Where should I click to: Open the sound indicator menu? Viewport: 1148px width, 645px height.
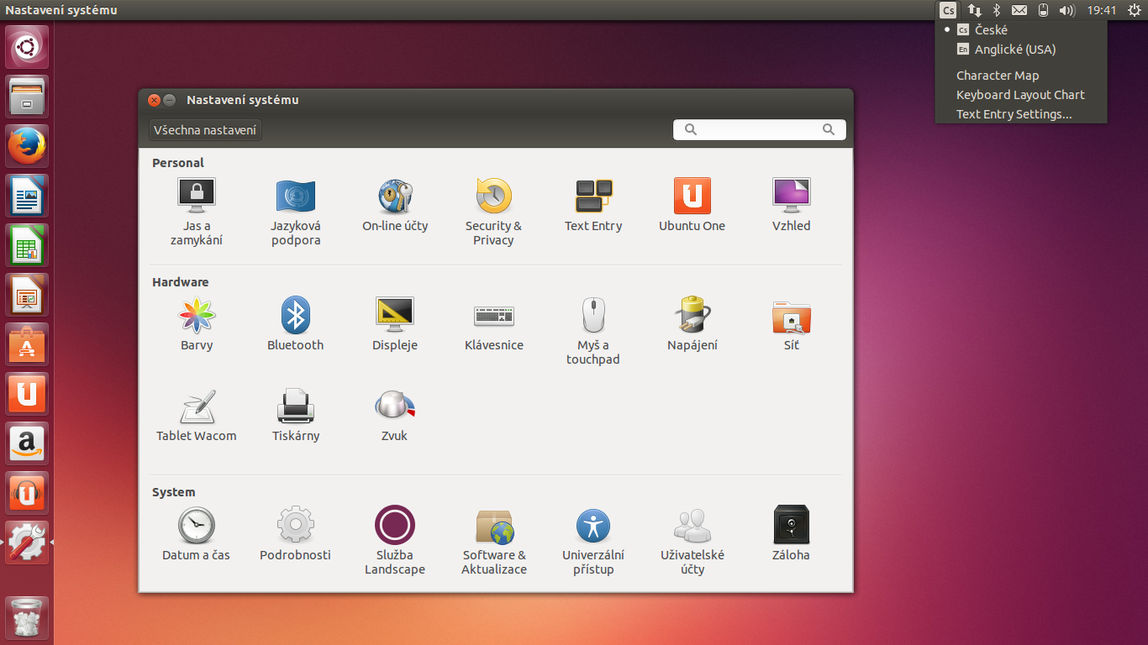(1066, 10)
